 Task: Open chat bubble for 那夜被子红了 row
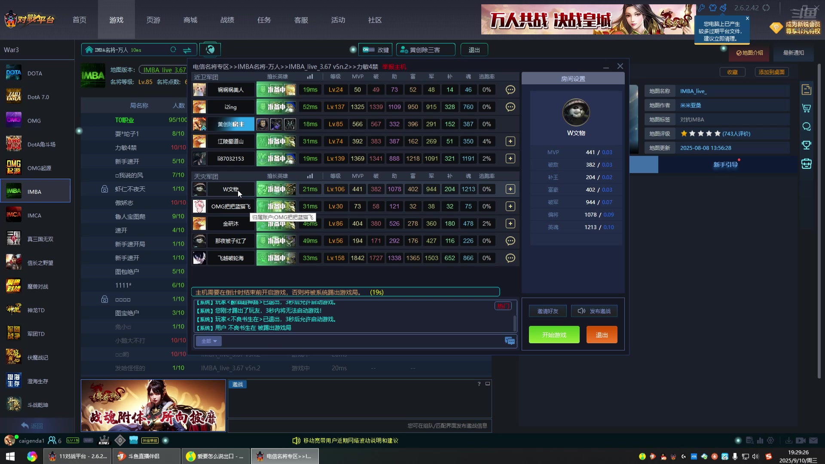click(x=510, y=241)
